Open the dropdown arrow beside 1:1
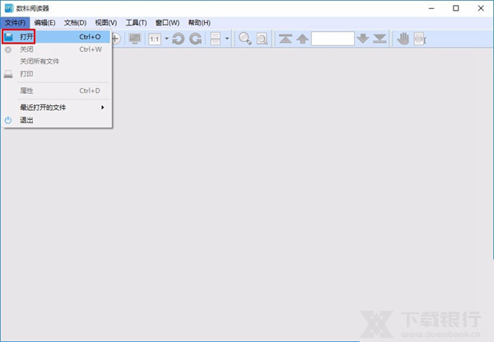Image resolution: width=494 pixels, height=342 pixels. pyautogui.click(x=165, y=39)
